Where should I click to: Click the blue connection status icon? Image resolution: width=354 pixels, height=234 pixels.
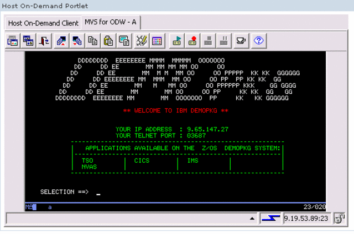[270, 218]
